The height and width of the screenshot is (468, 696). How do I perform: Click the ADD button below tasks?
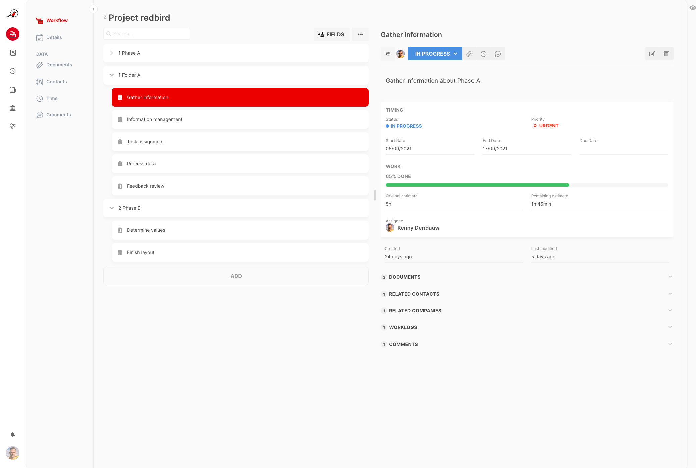click(x=236, y=276)
